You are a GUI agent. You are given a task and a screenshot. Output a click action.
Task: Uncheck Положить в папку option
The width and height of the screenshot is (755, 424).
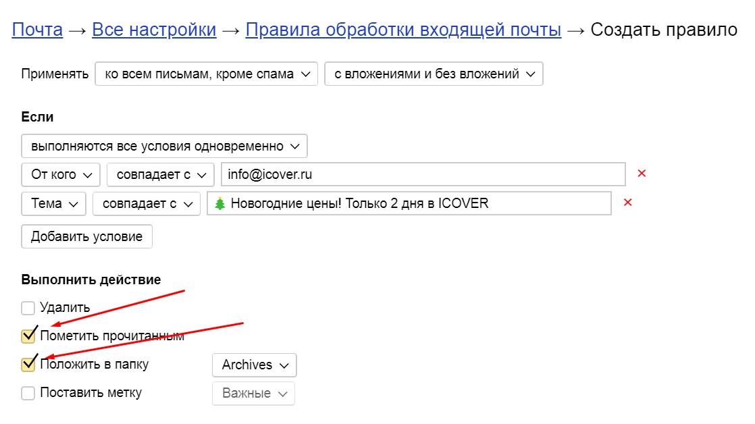click(x=28, y=365)
